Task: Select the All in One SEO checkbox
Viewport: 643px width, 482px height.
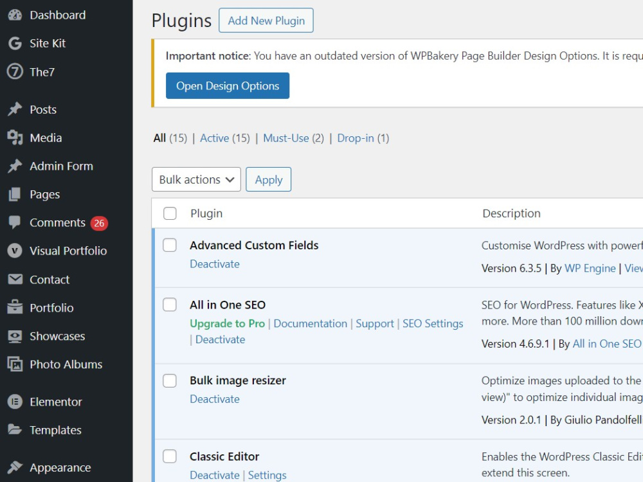Action: tap(170, 305)
